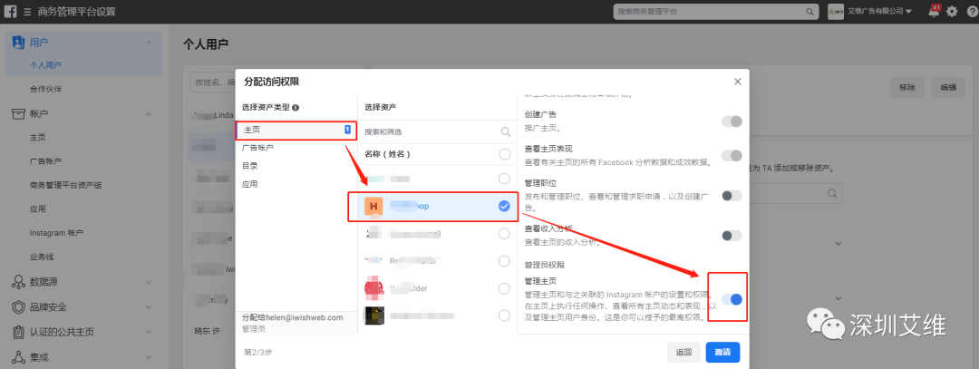Click the company logo in top bar

[x=836, y=12]
